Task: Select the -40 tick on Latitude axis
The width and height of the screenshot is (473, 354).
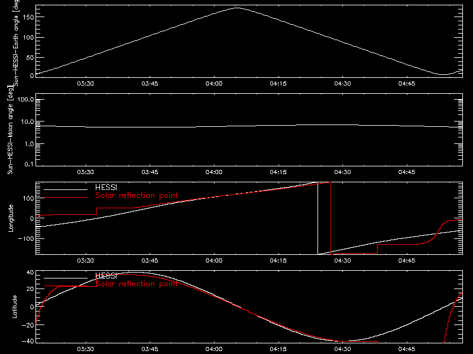Action: [28, 342]
